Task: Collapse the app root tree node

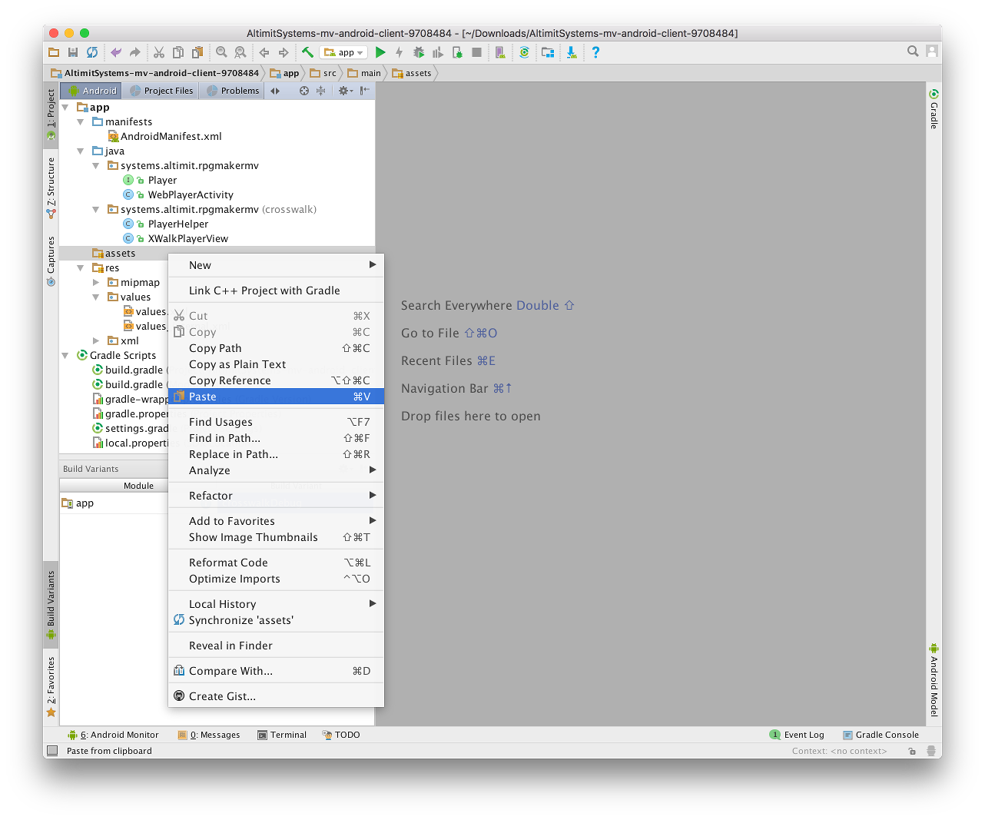Action: point(65,108)
